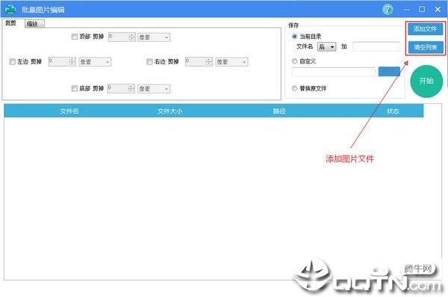This screenshot has width=448, height=297.
Task: Enable 顶部 剪掉 checkbox
Action: point(74,37)
